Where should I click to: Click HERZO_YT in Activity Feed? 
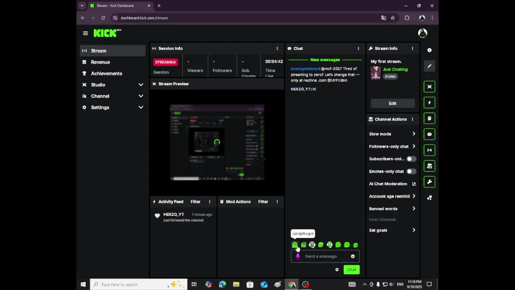click(x=173, y=215)
